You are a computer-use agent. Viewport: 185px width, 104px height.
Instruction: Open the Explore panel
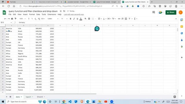tap(175, 97)
